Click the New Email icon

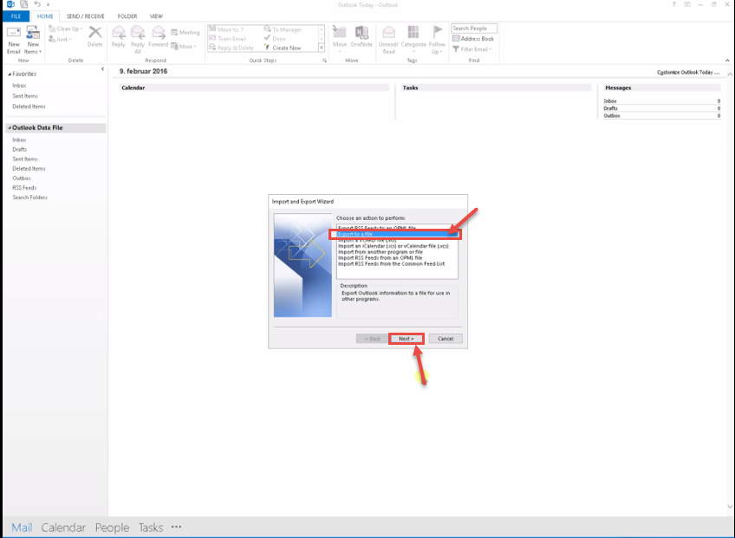pyautogui.click(x=14, y=41)
